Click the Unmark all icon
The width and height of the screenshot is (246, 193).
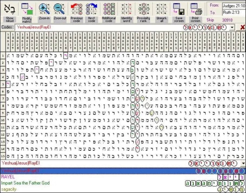[x=161, y=9]
